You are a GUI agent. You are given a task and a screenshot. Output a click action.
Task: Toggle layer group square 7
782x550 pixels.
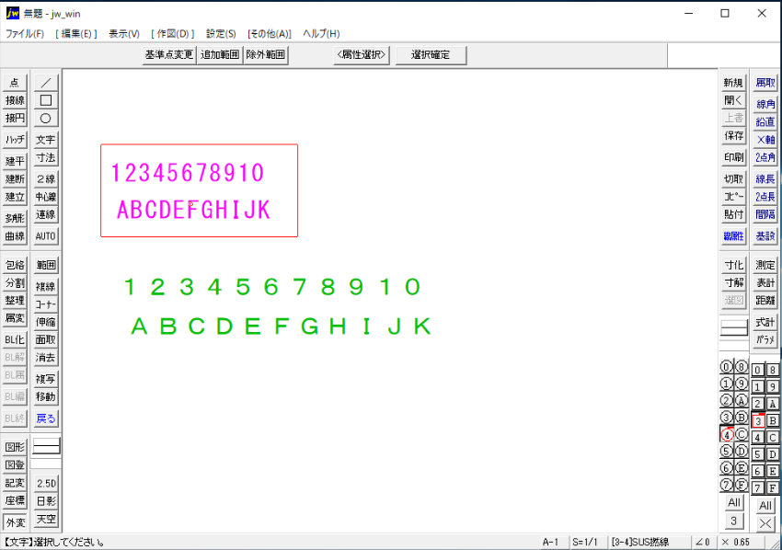click(x=757, y=488)
